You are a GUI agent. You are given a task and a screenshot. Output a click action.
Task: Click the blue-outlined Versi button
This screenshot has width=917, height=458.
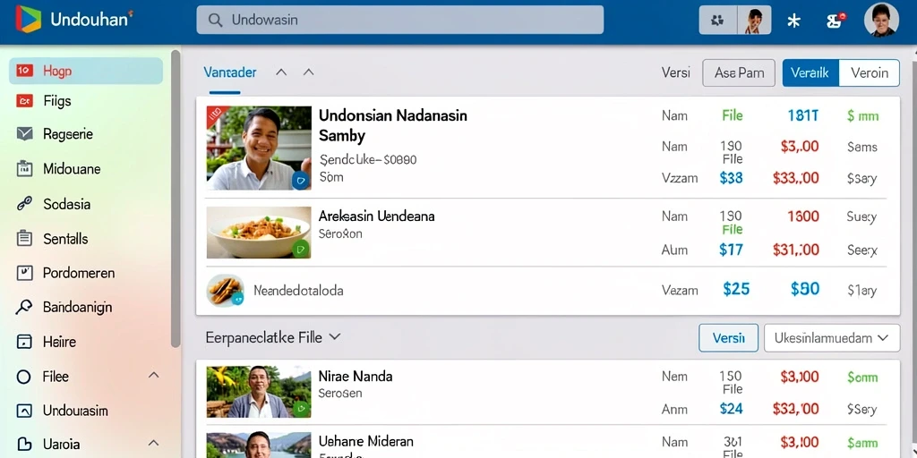pyautogui.click(x=729, y=337)
